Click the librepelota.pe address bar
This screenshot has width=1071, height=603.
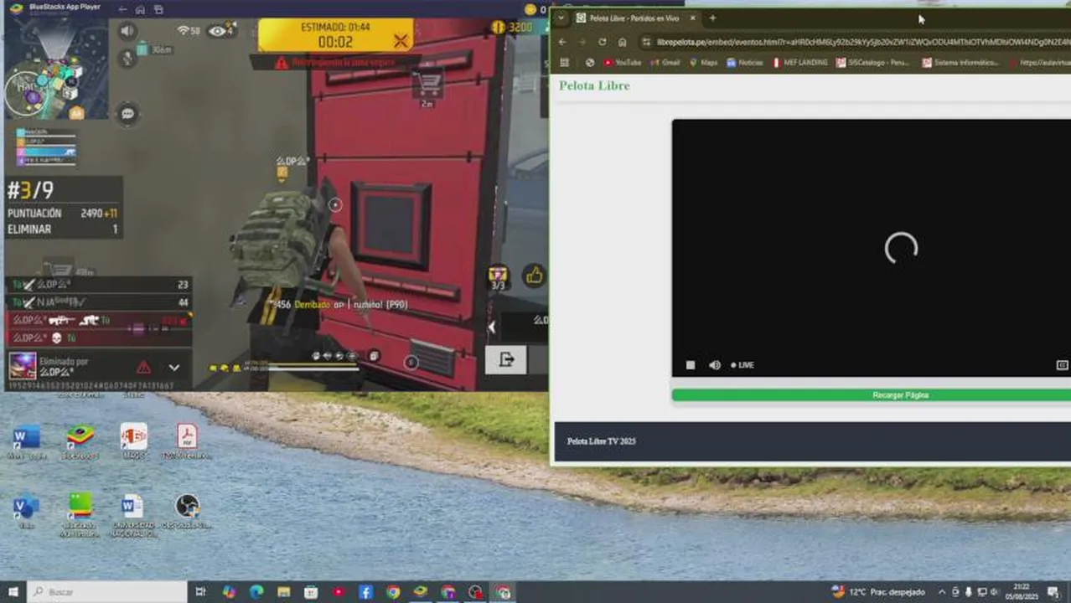coord(855,42)
